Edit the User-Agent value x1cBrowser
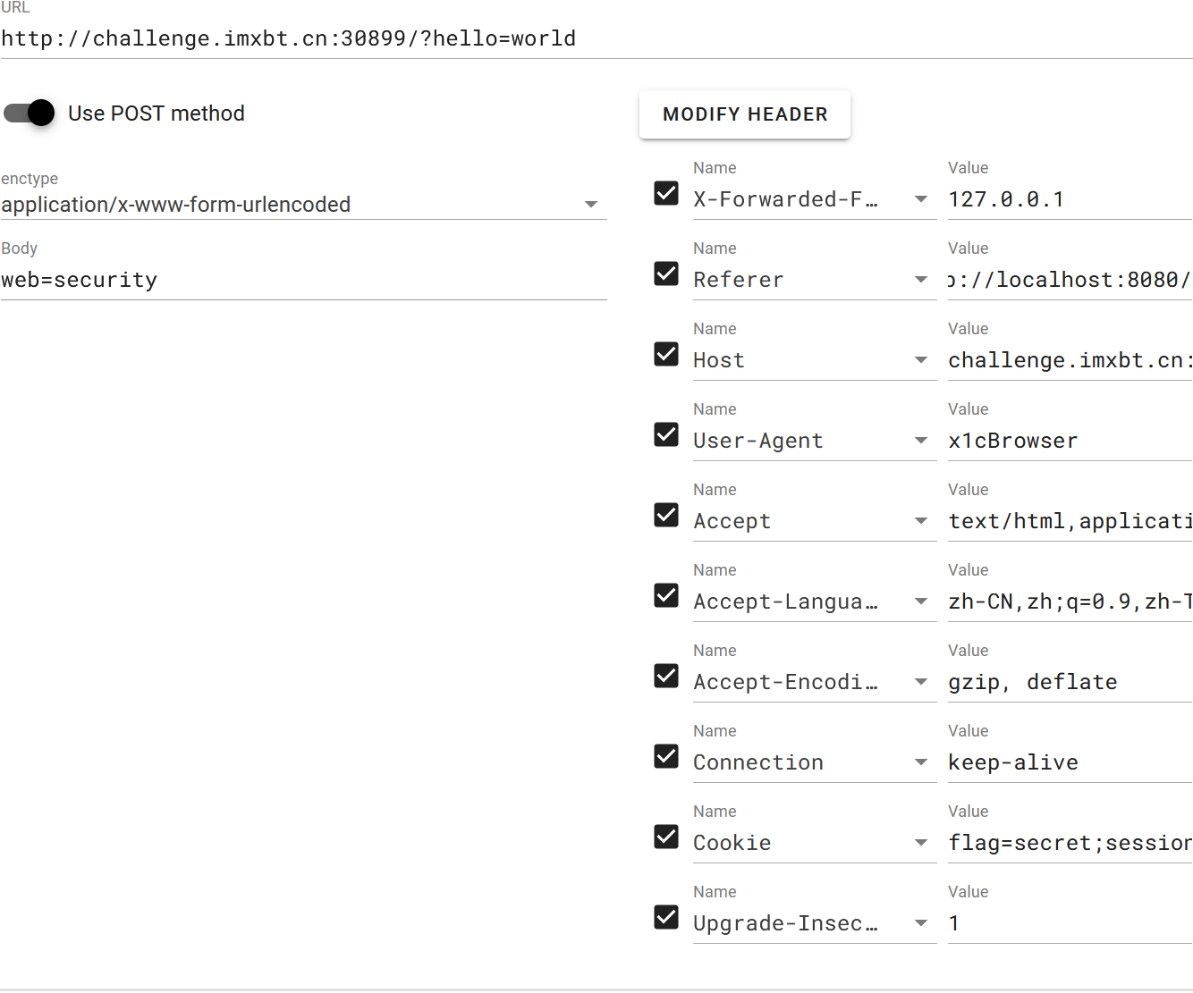The height and width of the screenshot is (993, 1193). pyautogui.click(x=1070, y=441)
